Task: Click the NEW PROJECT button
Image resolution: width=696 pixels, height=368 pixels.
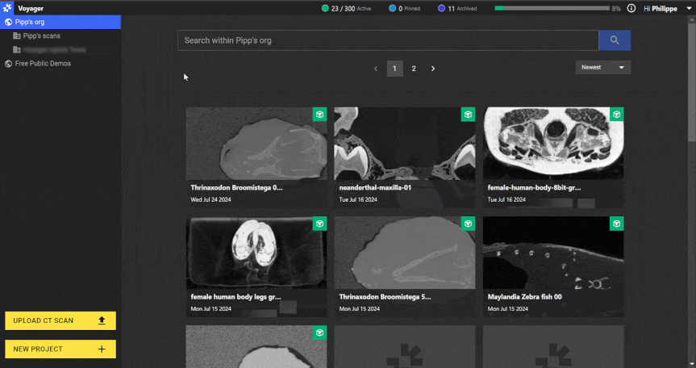Action: pyautogui.click(x=60, y=349)
